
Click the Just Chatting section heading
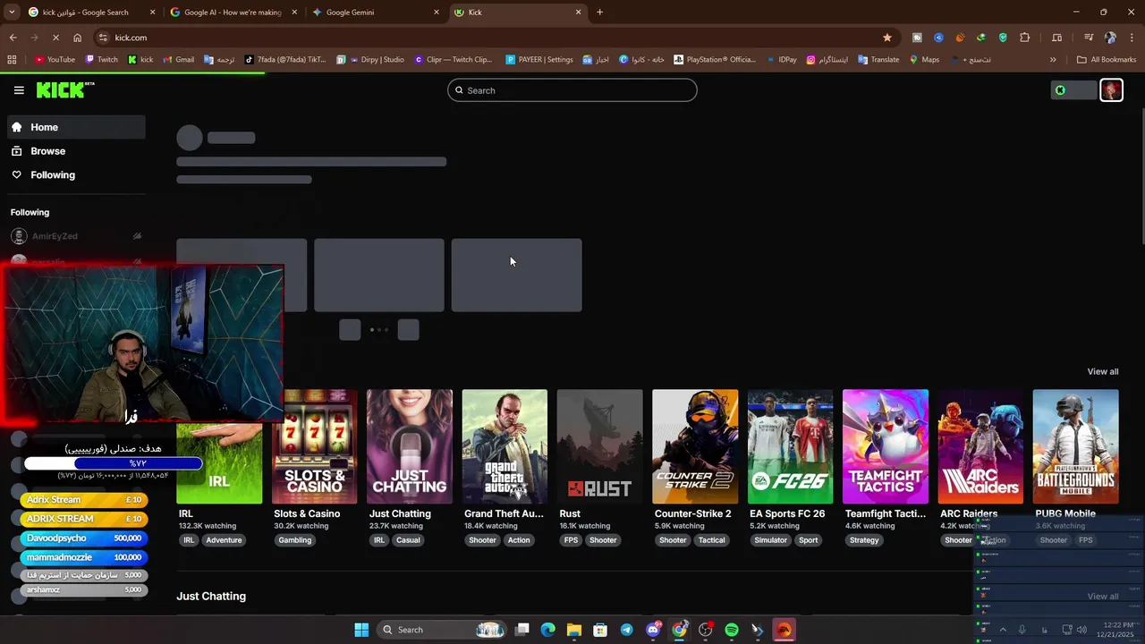[x=211, y=597]
